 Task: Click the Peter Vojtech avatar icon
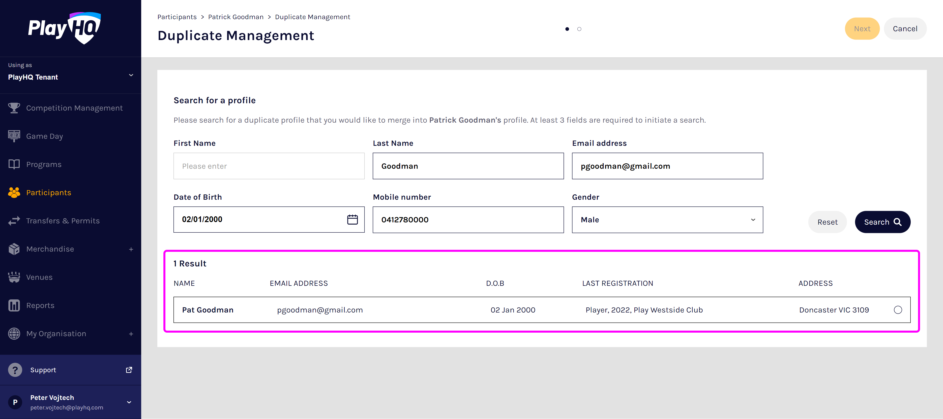pyautogui.click(x=15, y=402)
